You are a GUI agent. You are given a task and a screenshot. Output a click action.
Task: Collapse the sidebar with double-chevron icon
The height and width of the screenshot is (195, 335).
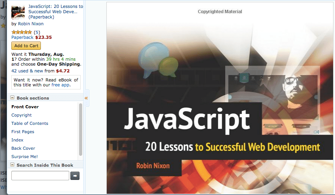click(86, 98)
